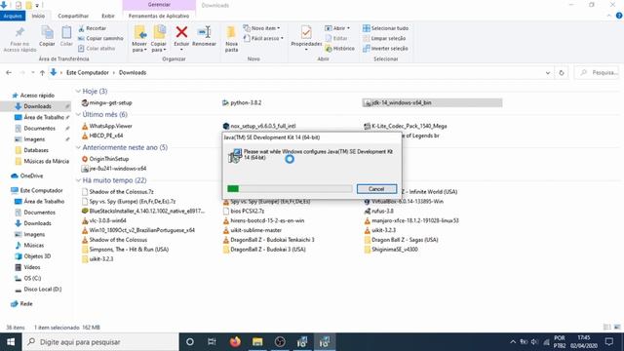Select the ShiginimaSE_v4300 folder
The height and width of the screenshot is (351, 624).
coord(391,250)
